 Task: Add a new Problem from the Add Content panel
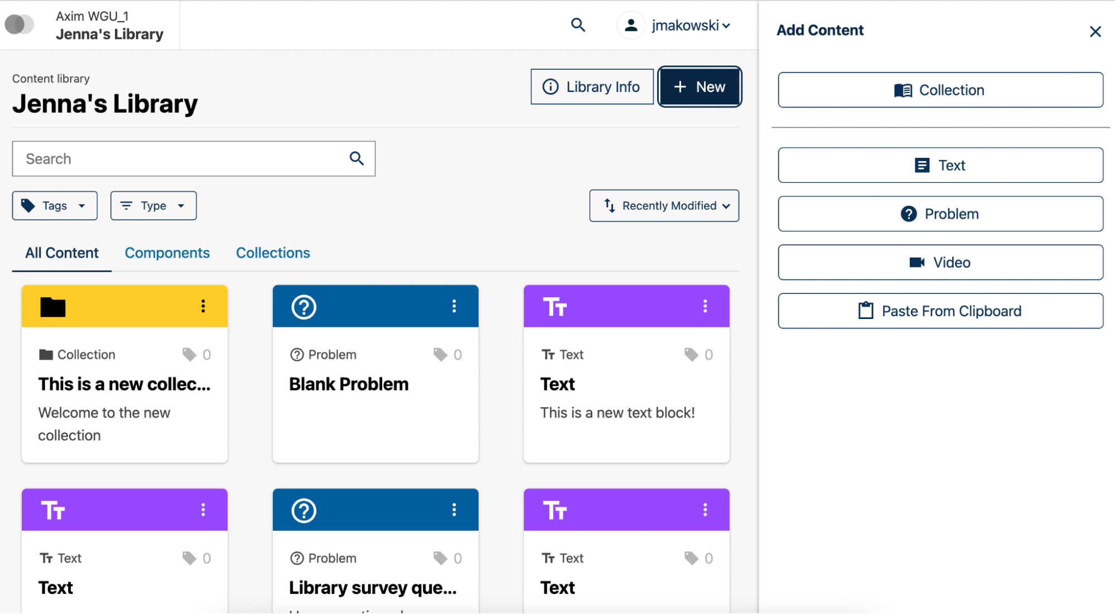[940, 214]
